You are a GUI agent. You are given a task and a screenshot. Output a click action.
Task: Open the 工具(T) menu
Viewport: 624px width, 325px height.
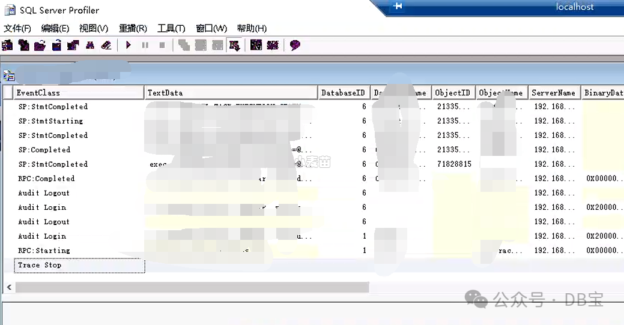click(171, 28)
